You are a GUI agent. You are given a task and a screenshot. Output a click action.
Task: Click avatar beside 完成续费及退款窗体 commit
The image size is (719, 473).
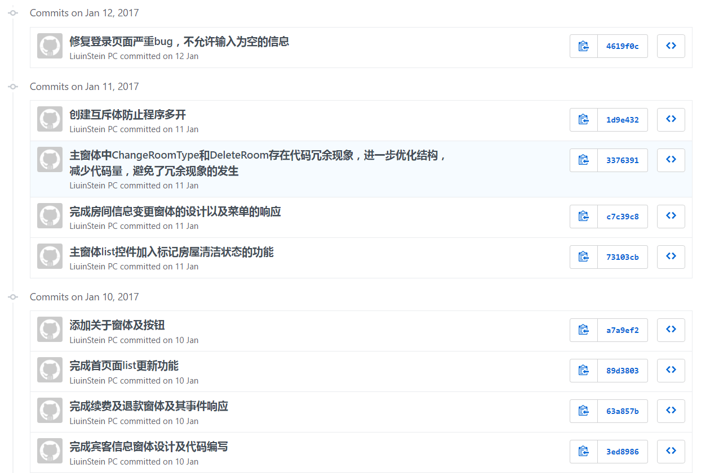coord(50,411)
